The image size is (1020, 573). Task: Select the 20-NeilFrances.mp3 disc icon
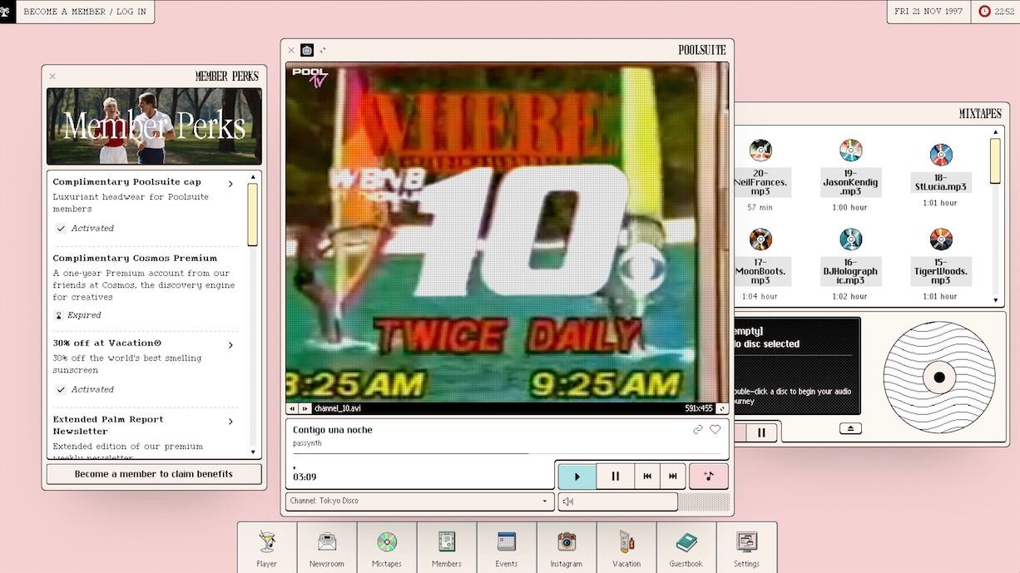[760, 151]
